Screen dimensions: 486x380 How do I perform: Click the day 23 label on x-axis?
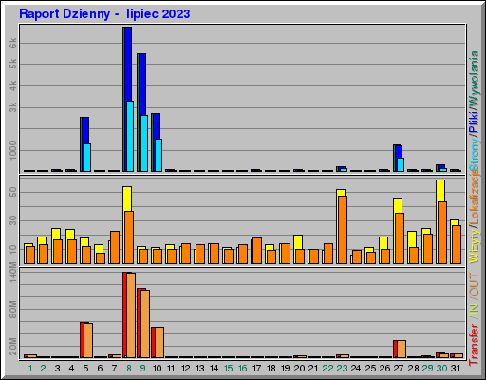342,369
